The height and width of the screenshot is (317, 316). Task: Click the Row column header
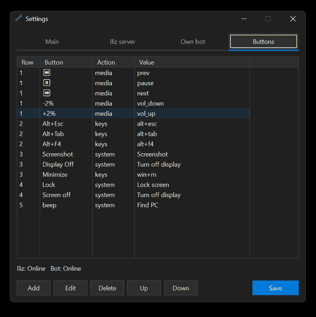click(28, 62)
